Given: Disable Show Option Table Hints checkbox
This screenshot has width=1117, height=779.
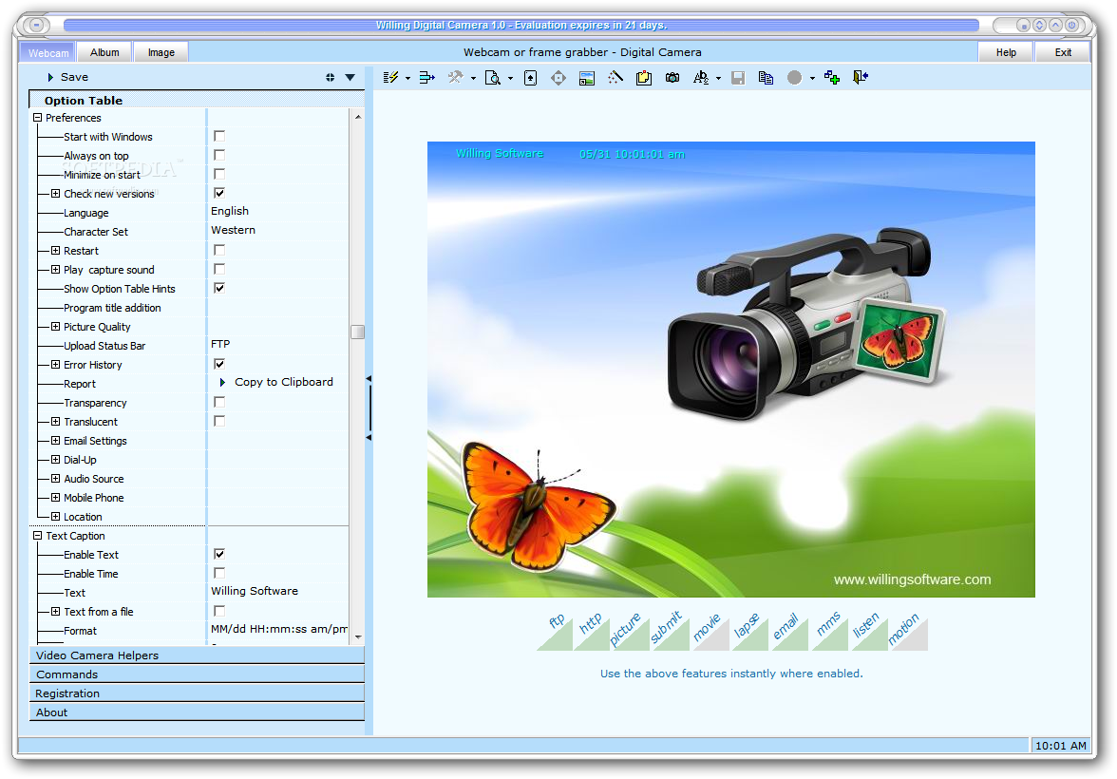Looking at the screenshot, I should (219, 288).
